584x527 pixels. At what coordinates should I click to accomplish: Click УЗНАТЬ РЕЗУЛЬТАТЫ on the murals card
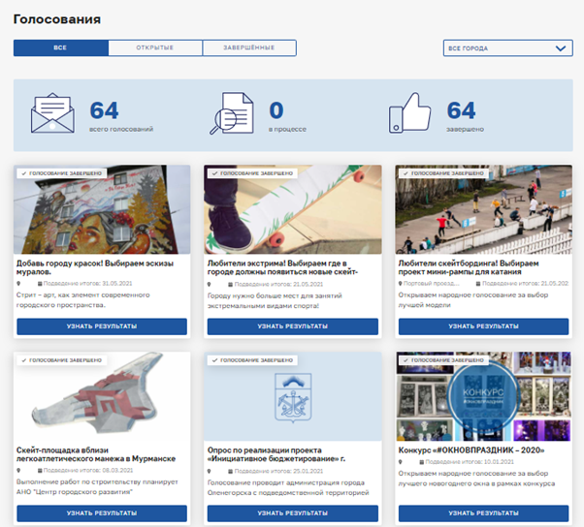coord(102,326)
